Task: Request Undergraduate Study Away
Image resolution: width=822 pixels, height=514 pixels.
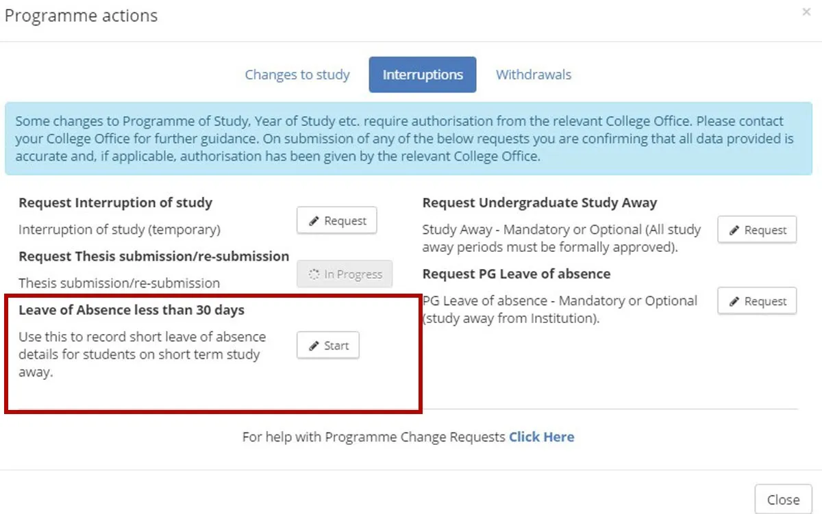Action: tap(757, 231)
